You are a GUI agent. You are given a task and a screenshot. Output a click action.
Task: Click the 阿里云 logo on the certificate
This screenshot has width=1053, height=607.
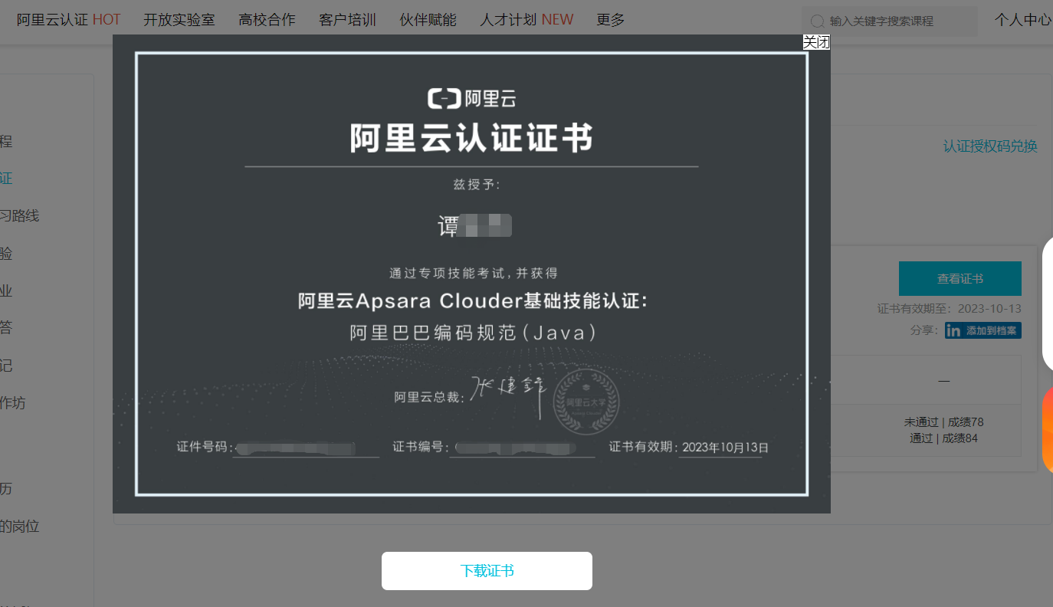[471, 98]
